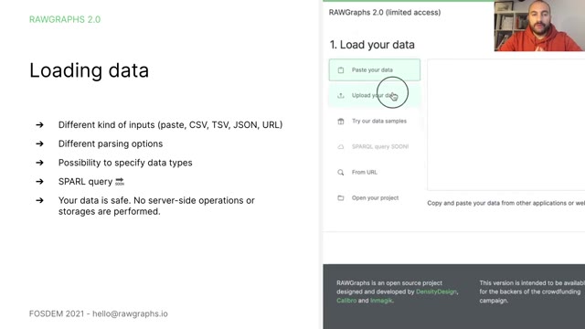Open 'Try our data samples'
Image resolution: width=585 pixels, height=329 pixels.
pos(374,122)
